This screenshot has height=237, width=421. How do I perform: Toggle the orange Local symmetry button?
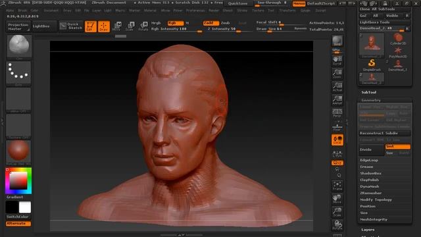337,140
